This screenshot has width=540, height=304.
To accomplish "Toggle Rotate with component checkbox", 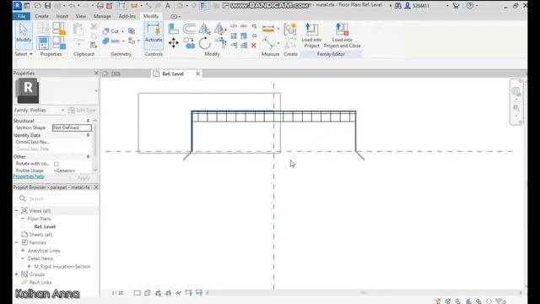I will pyautogui.click(x=57, y=164).
